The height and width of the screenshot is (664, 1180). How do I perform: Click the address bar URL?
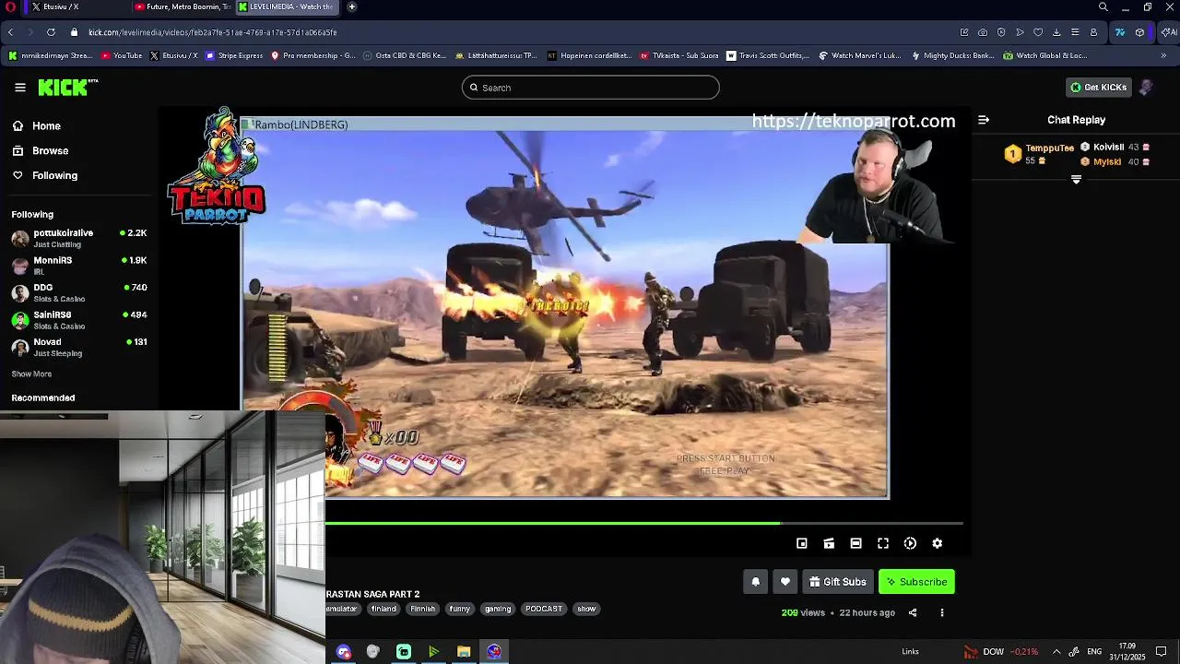(x=213, y=32)
